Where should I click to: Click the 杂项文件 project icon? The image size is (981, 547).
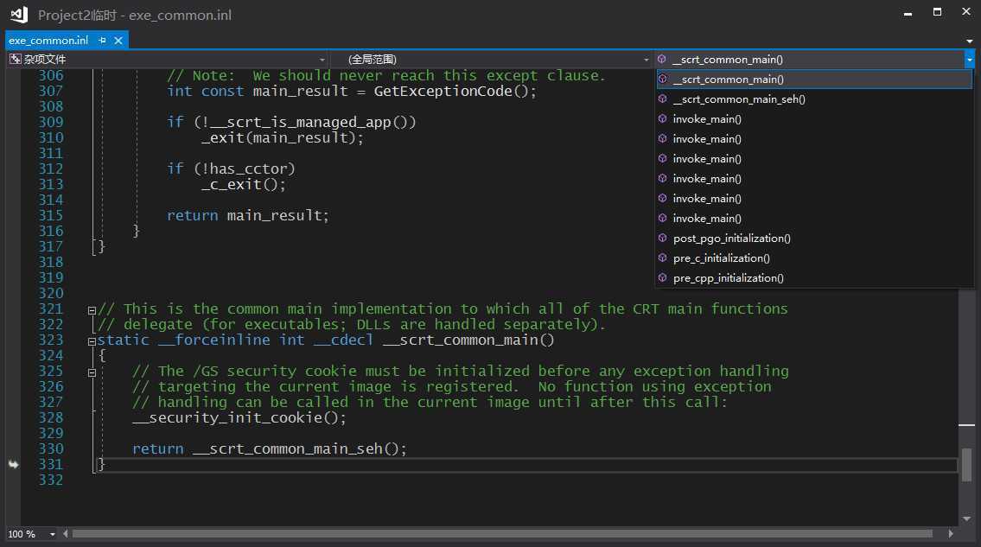coord(15,59)
